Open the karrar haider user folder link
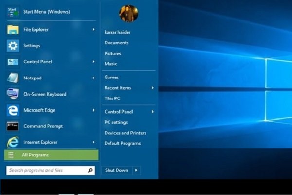 click(117, 32)
